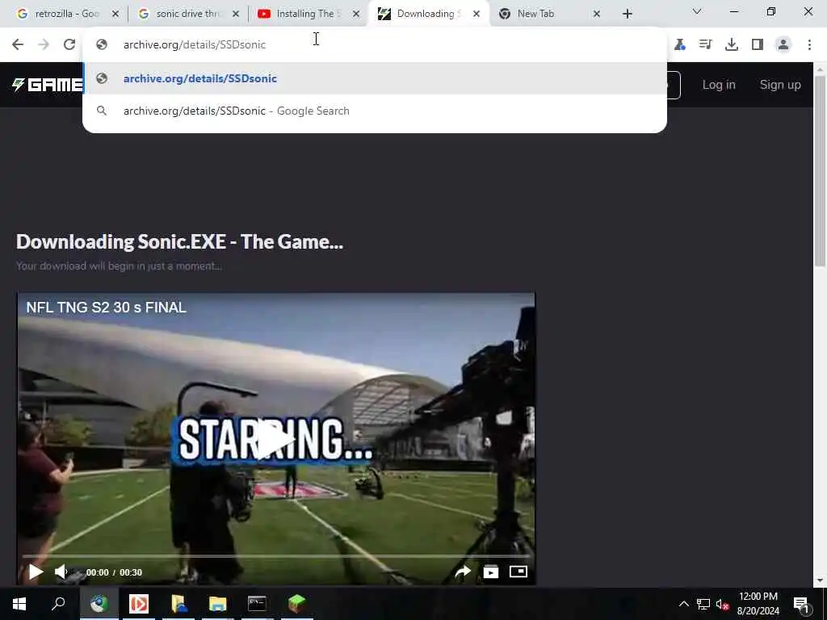Close the New Tab tab
Viewport: 827px width, 620px height.
(597, 15)
